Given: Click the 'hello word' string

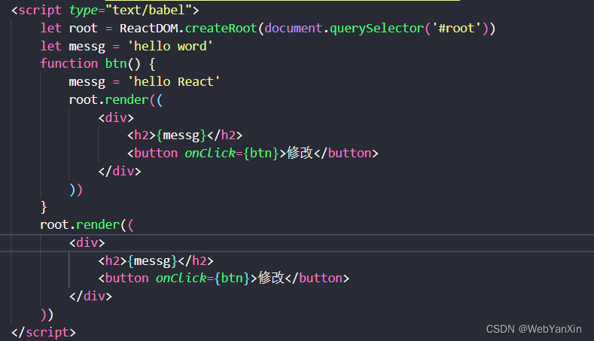Looking at the screenshot, I should pyautogui.click(x=170, y=46).
